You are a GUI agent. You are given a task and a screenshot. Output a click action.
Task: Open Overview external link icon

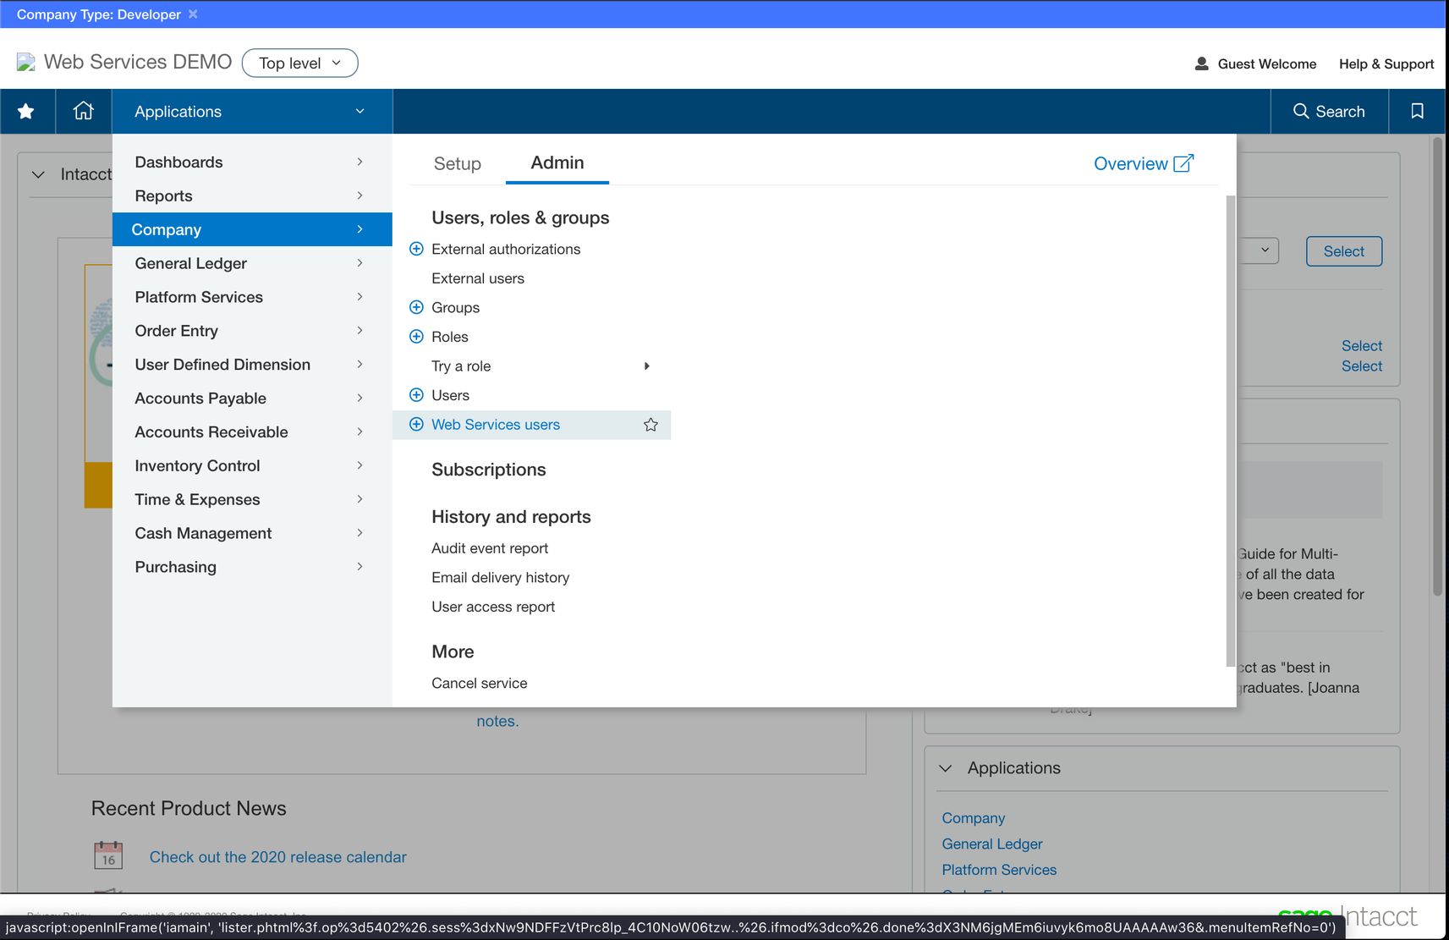click(1184, 163)
